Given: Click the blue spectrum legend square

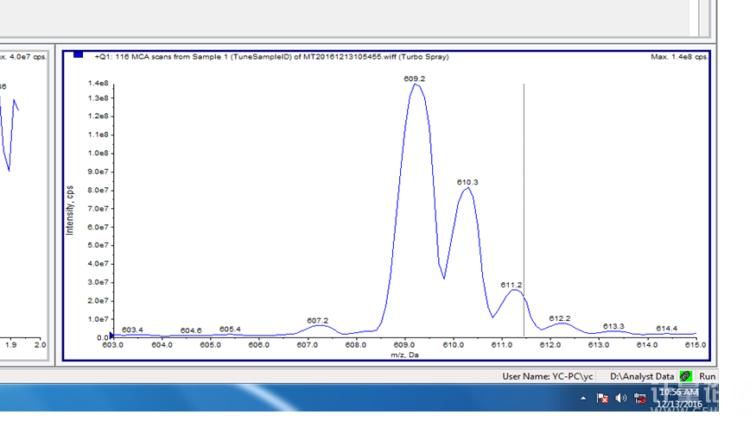Looking at the screenshot, I should (x=78, y=55).
